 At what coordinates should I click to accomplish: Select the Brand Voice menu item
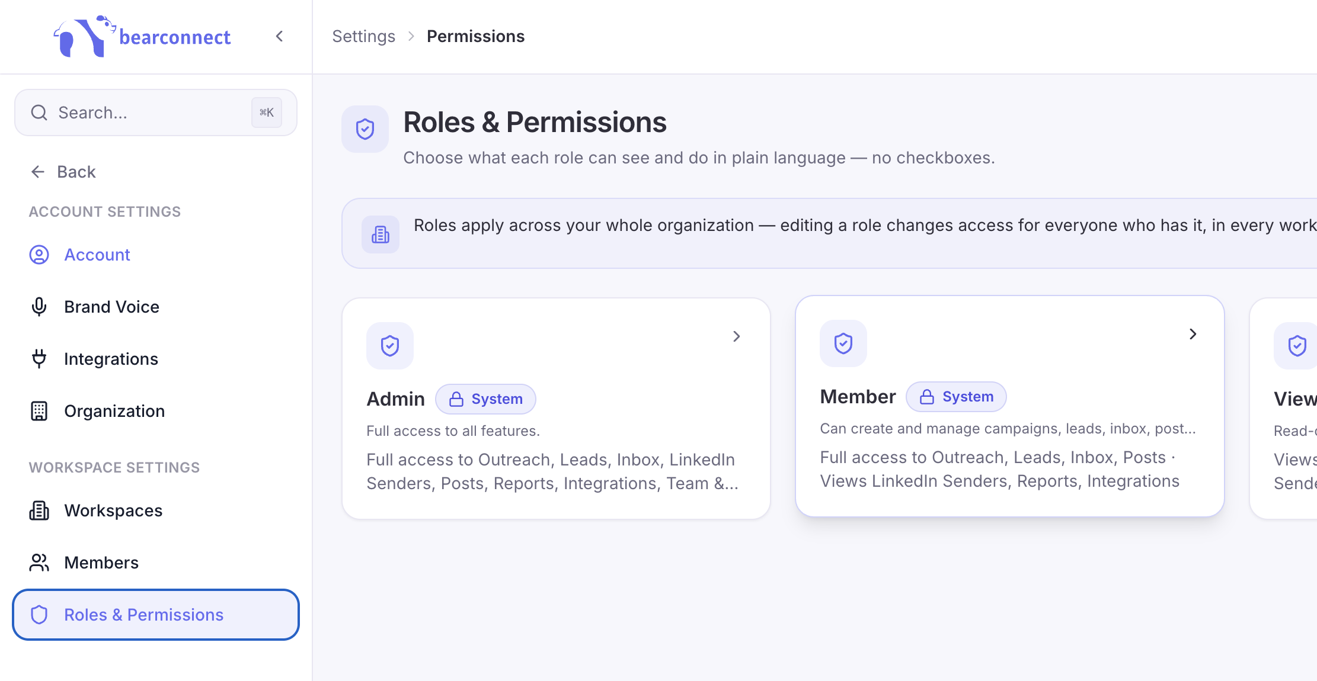pos(156,307)
